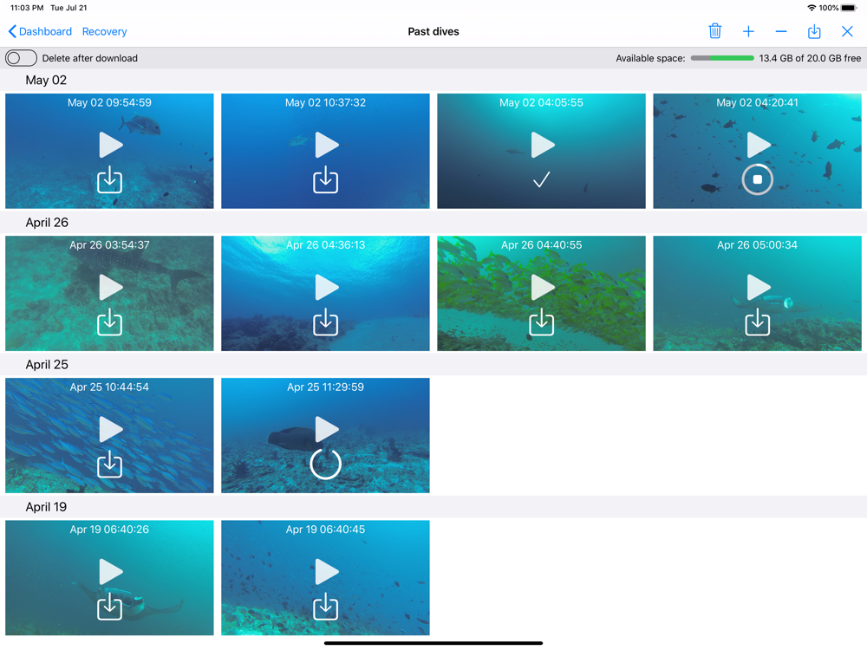The width and height of the screenshot is (867, 650).
Task: Go back to Dashboard
Action: pyautogui.click(x=40, y=31)
